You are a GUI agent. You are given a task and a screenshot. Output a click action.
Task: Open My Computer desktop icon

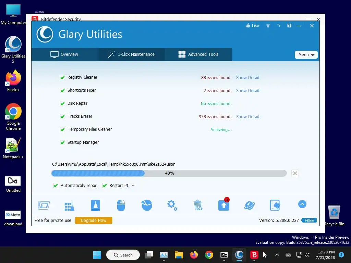(13, 14)
